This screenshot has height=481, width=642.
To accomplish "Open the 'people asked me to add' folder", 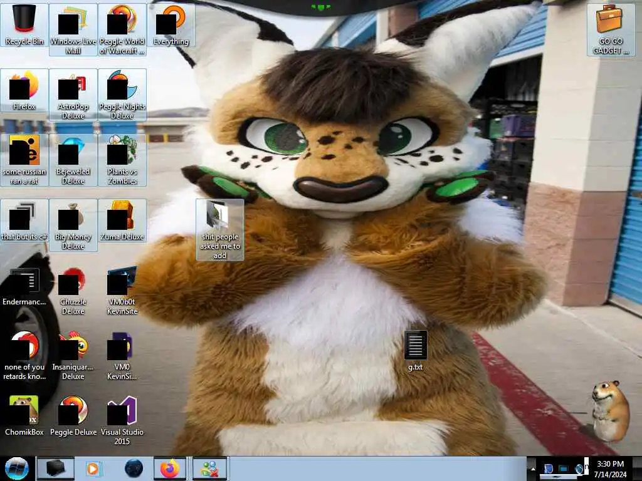I will click(220, 229).
